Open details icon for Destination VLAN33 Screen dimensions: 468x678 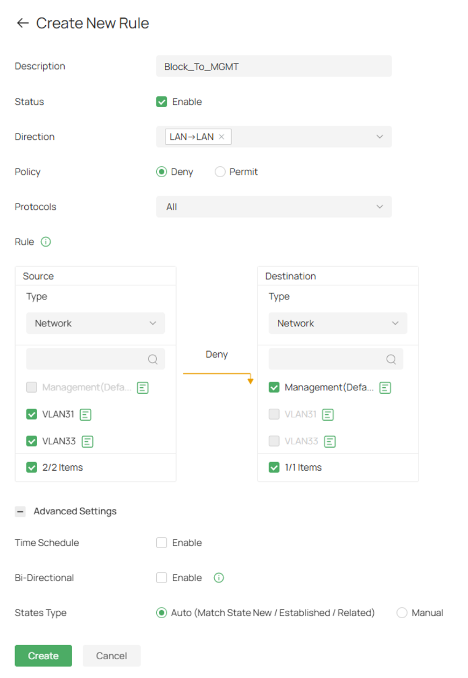pyautogui.click(x=330, y=441)
